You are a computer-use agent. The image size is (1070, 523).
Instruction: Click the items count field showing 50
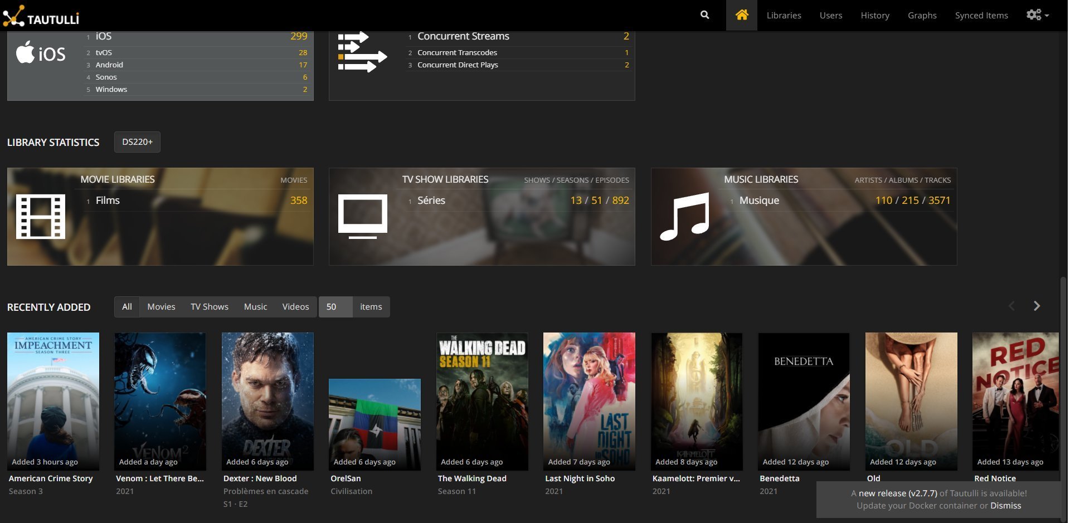click(x=335, y=307)
